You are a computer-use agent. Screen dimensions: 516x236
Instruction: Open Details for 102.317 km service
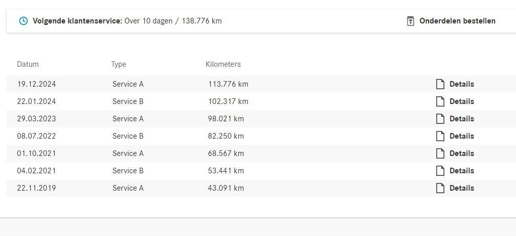462,101
